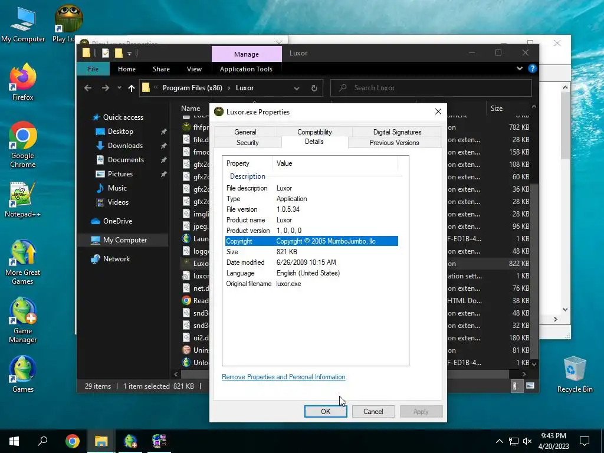
Task: Open Notepad++ desktop shortcut
Action: click(x=23, y=199)
